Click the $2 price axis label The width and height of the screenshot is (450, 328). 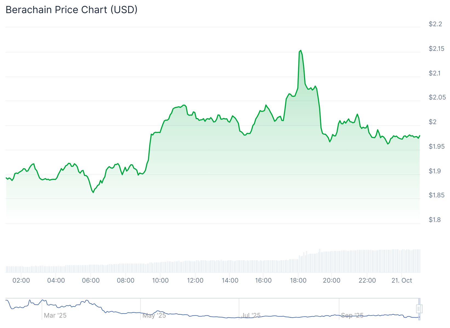coord(432,122)
